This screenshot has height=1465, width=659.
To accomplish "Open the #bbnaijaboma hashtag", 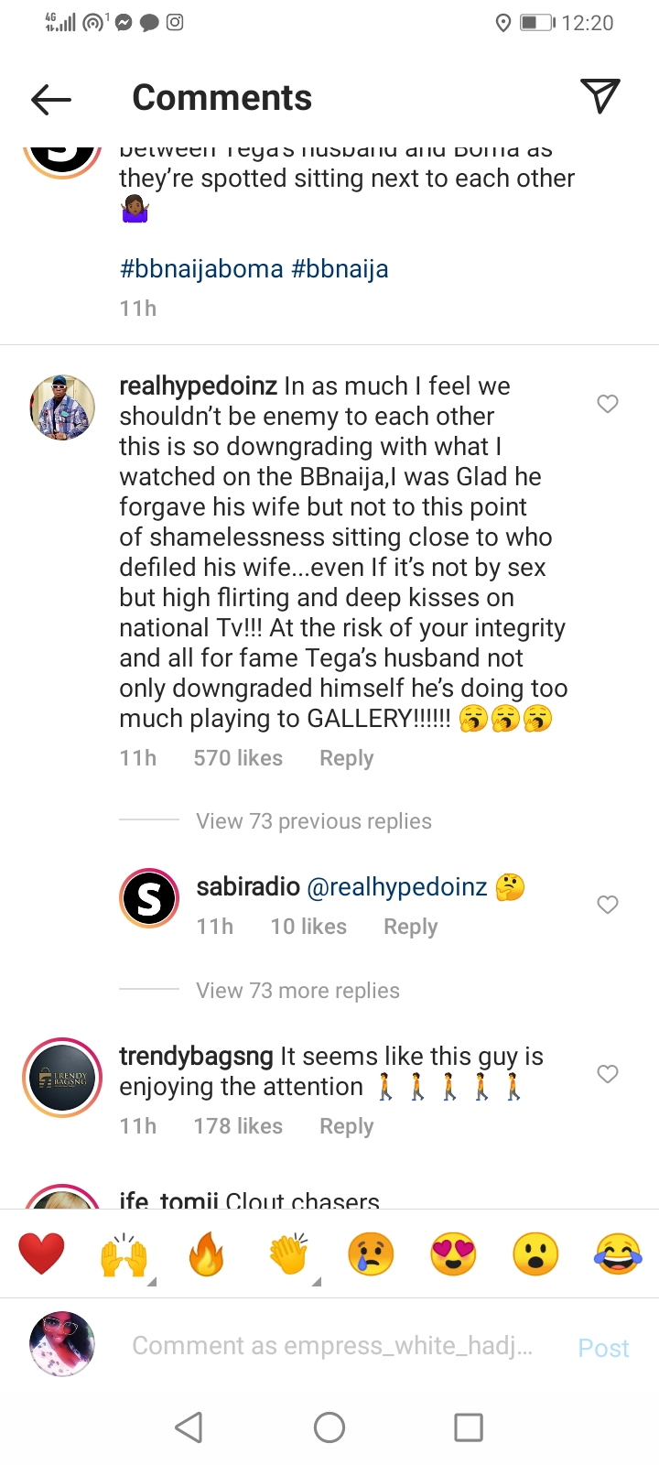I will pos(201,269).
